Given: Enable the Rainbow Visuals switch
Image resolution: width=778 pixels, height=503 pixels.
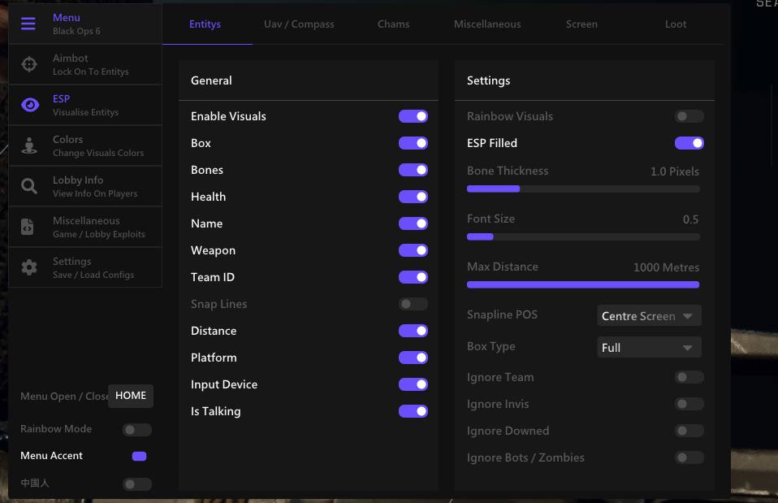Looking at the screenshot, I should (689, 116).
